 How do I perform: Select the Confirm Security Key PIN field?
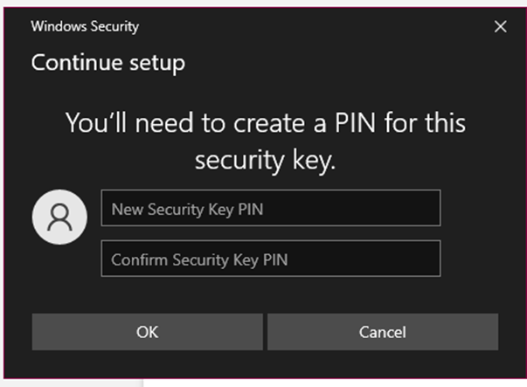[271, 259]
